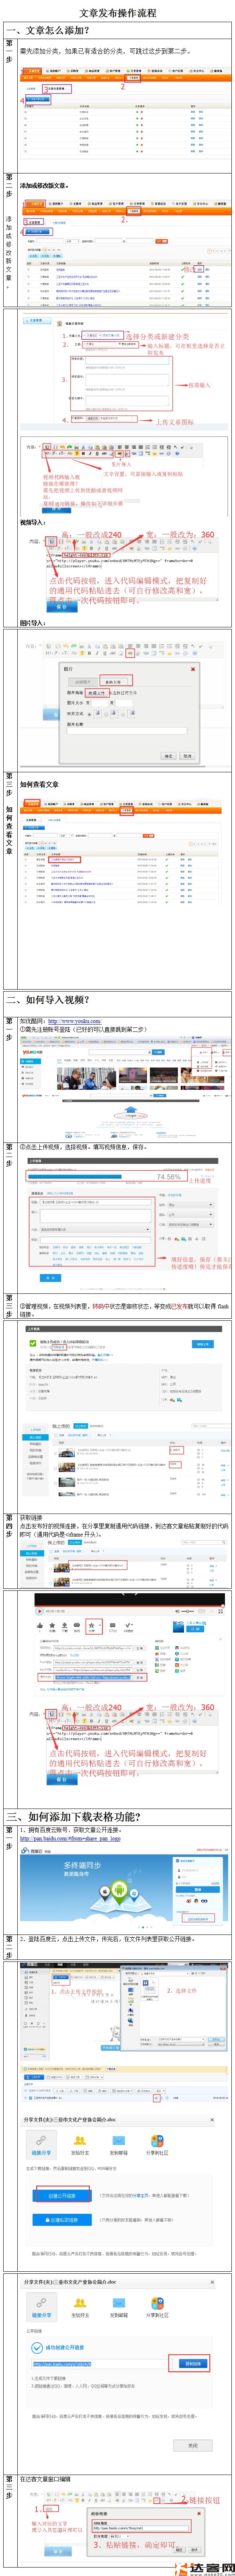Image resolution: width=235 pixels, height=2576 pixels.
Task: Click the 创建公开链接 button
Action: (x=62, y=2196)
